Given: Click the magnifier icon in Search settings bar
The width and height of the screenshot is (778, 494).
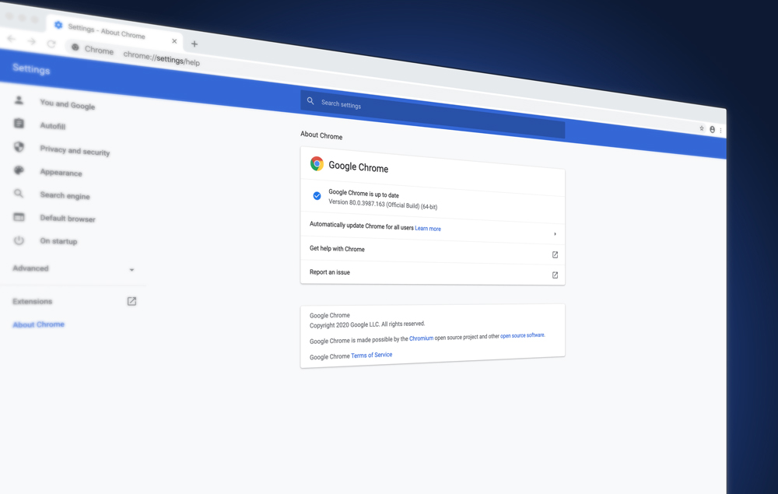Looking at the screenshot, I should click(x=310, y=100).
